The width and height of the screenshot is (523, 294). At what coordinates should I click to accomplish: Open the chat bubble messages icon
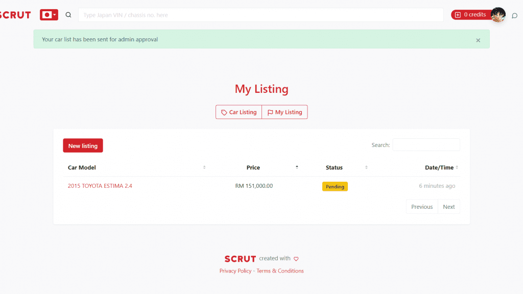[x=515, y=15]
